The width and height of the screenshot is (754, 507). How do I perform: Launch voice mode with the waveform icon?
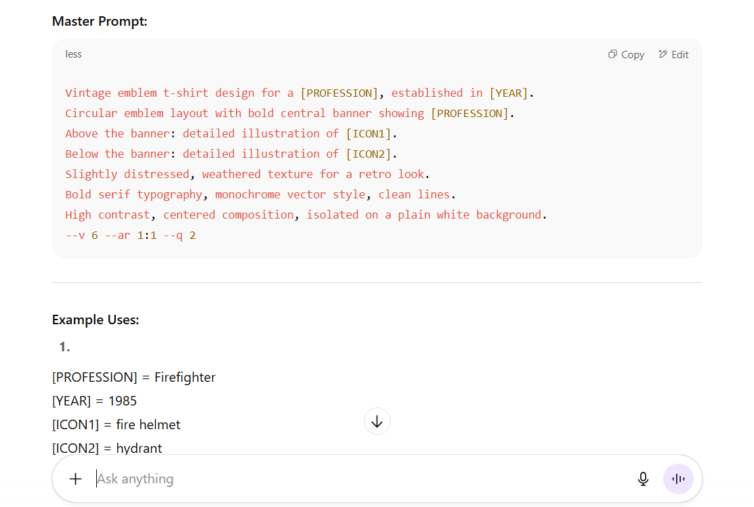[678, 479]
